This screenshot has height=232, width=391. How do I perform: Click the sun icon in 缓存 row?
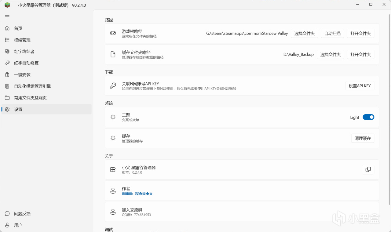tap(113, 138)
